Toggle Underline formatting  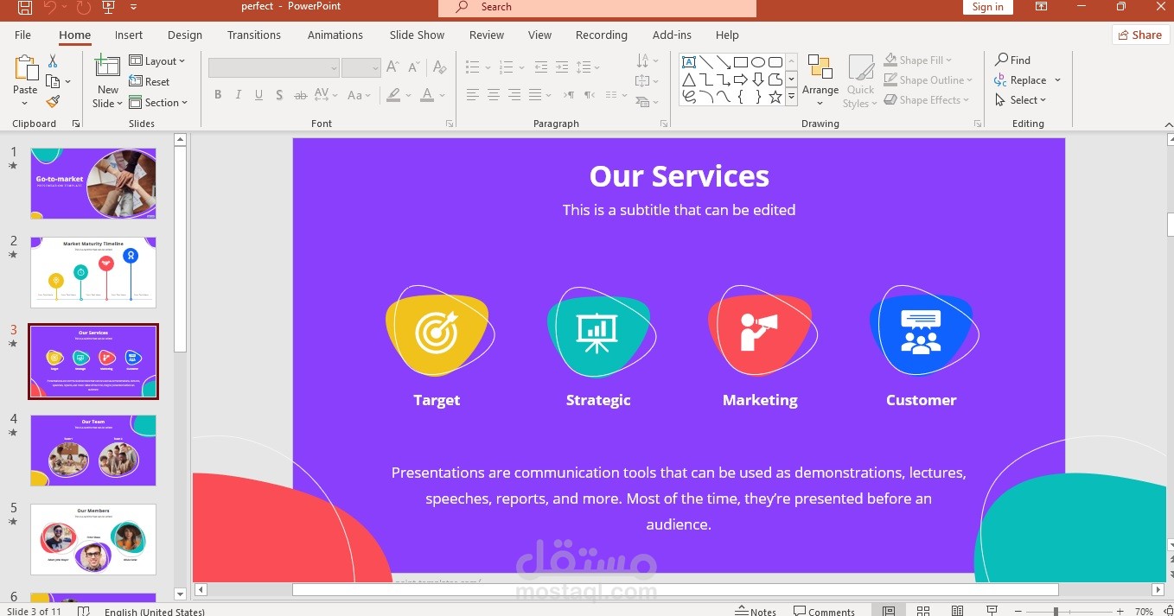click(x=258, y=95)
